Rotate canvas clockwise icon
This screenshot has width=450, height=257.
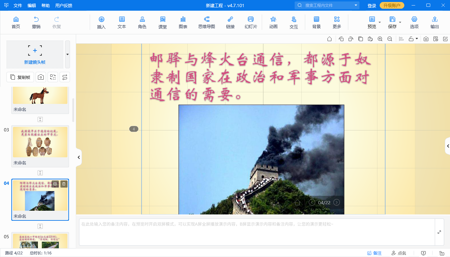pyautogui.click(x=351, y=39)
